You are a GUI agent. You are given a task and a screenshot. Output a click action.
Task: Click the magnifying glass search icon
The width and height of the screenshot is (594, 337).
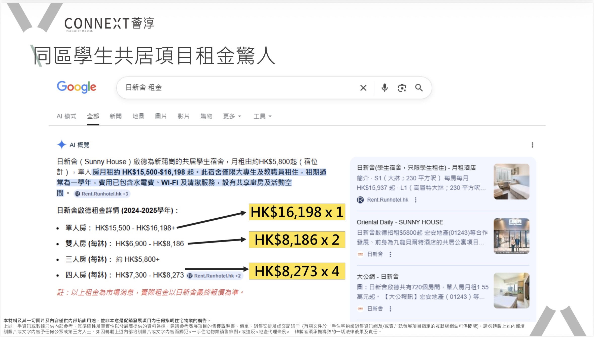click(419, 88)
